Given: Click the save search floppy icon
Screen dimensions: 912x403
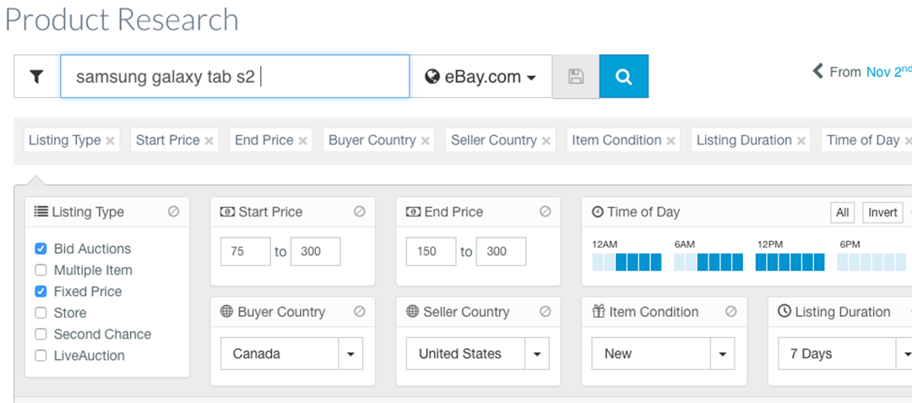Looking at the screenshot, I should (x=576, y=77).
